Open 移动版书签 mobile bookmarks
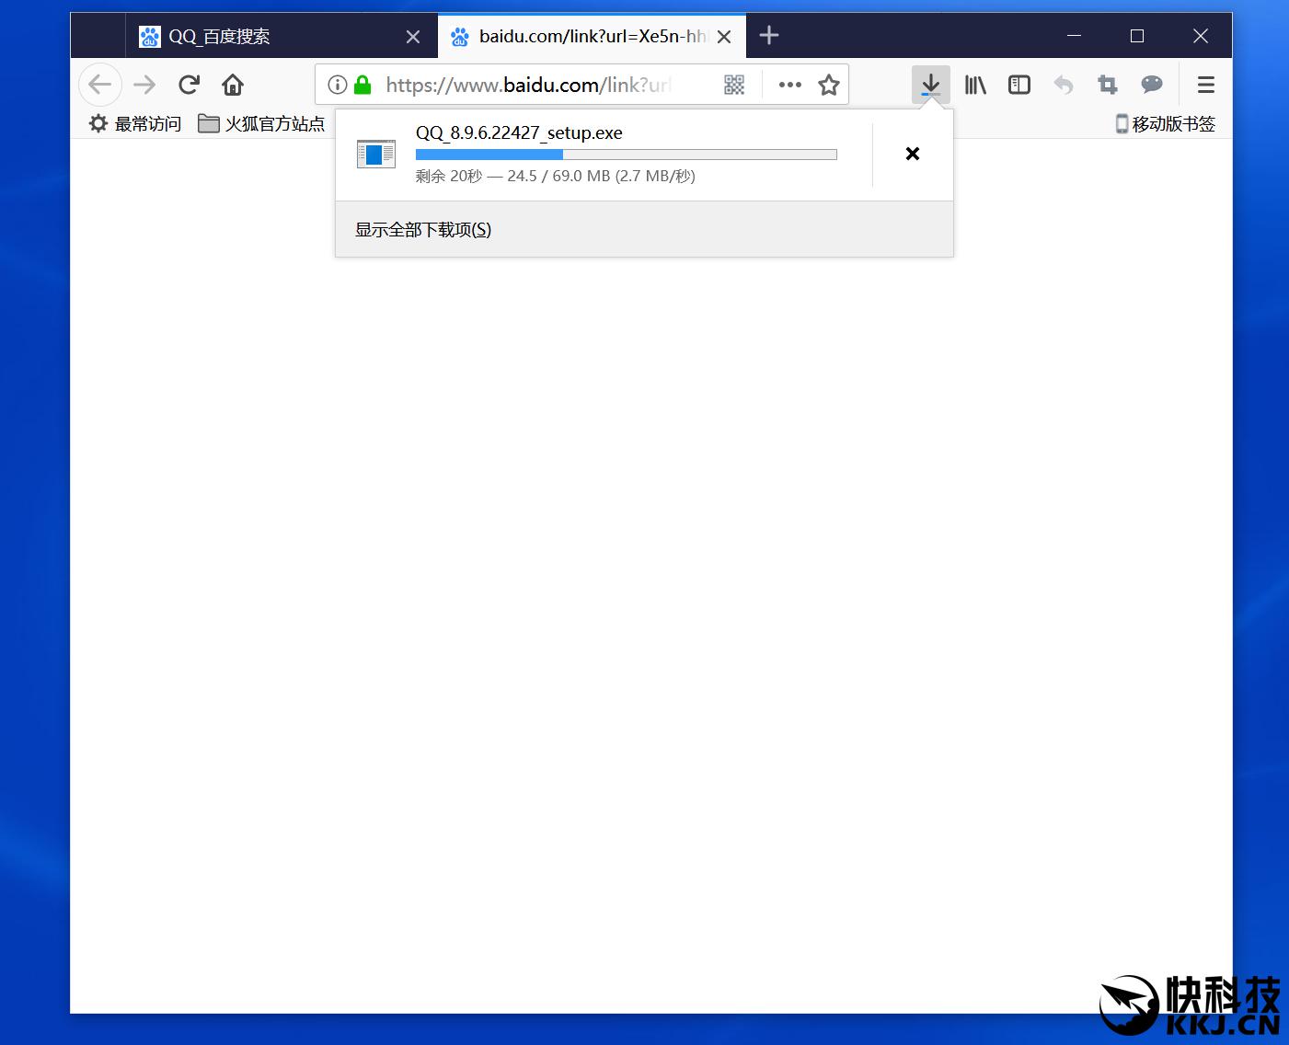Image resolution: width=1289 pixels, height=1045 pixels. [1165, 123]
